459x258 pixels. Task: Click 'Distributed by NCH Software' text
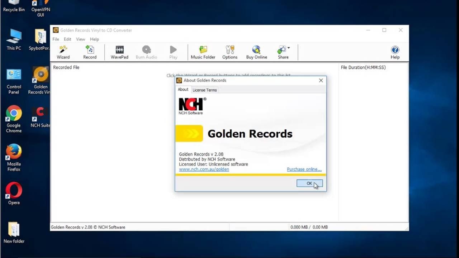pyautogui.click(x=207, y=159)
